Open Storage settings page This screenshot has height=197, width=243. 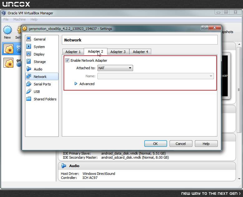coord(42,62)
